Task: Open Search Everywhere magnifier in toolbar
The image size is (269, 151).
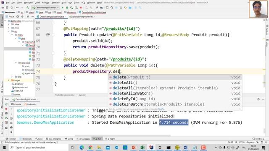Action: pyautogui.click(x=112, y=8)
